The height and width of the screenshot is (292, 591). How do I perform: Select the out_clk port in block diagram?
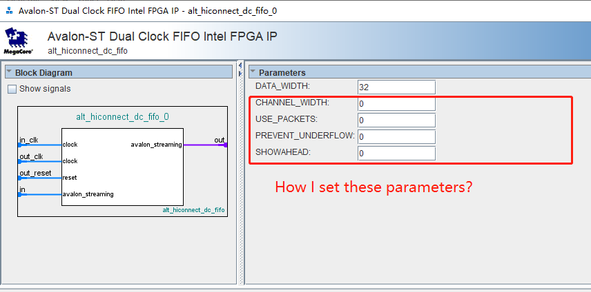click(x=31, y=157)
